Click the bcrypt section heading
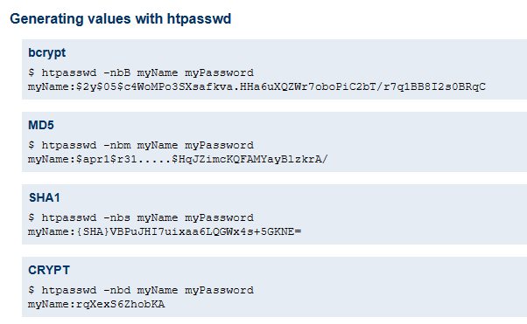Viewport: 527px width, 324px height. 46,53
